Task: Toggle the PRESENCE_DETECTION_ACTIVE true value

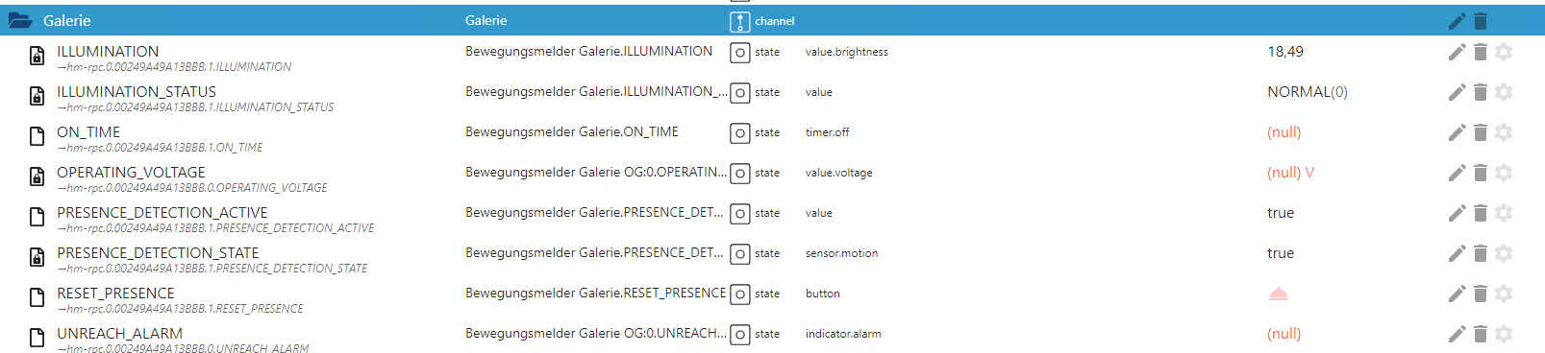Action: pos(1281,213)
